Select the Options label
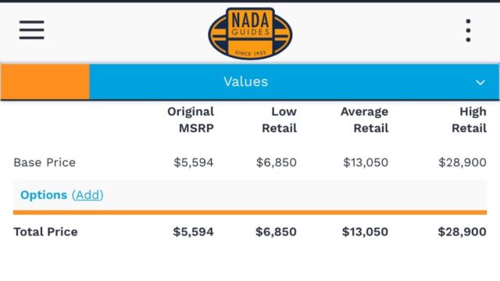This screenshot has width=500, height=281. click(x=44, y=195)
